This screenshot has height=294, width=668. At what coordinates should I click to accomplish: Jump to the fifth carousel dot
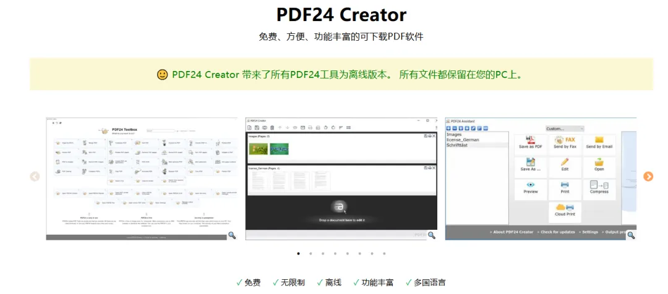tap(347, 253)
